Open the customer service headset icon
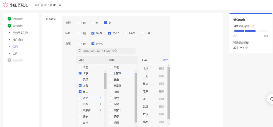The height and width of the screenshot is (127, 273). click(x=271, y=99)
